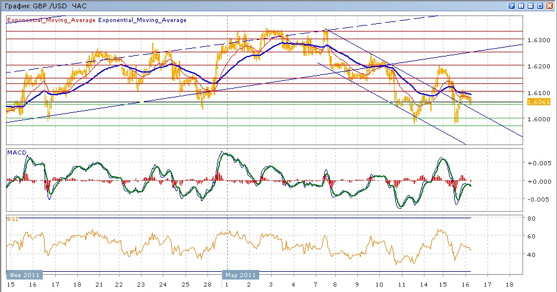The image size is (557, 292).
Task: Click date label 14 on time axis
Action: [x=423, y=284]
